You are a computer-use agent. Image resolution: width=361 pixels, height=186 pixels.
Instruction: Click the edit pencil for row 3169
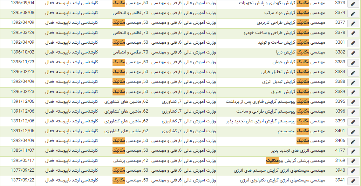(353, 161)
